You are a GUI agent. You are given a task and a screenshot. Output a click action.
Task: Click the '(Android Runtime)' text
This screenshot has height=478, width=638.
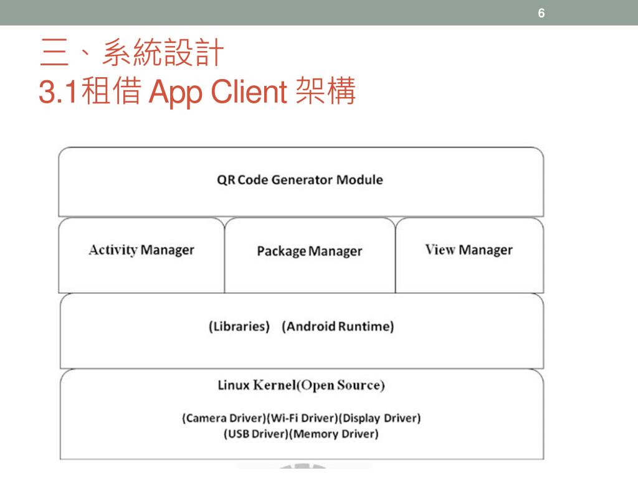point(338,326)
